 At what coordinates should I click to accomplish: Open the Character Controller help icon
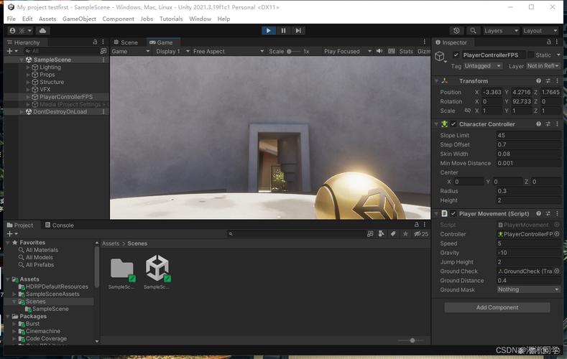538,124
